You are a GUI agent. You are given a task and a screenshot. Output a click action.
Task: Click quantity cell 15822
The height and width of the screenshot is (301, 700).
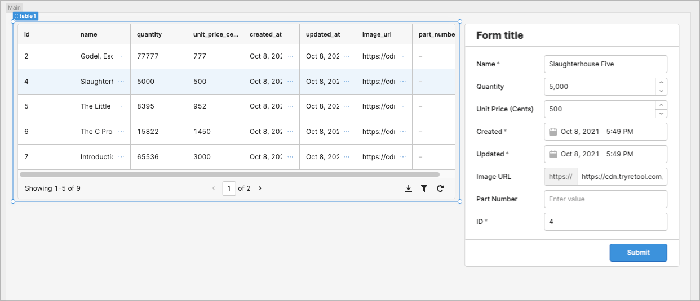pos(158,132)
